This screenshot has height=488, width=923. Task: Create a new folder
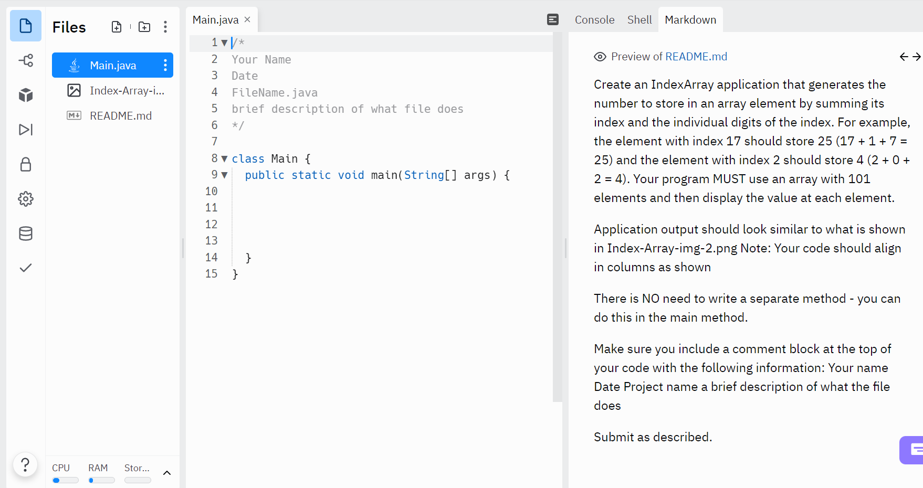click(x=144, y=26)
